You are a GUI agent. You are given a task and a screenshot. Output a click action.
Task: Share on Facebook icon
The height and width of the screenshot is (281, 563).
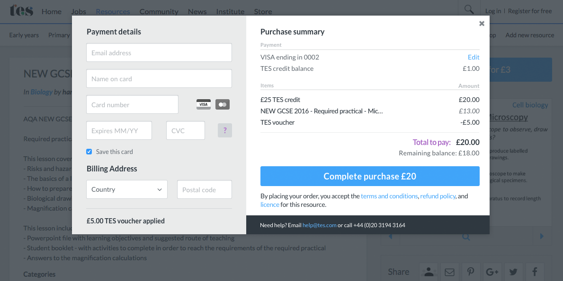tap(535, 272)
